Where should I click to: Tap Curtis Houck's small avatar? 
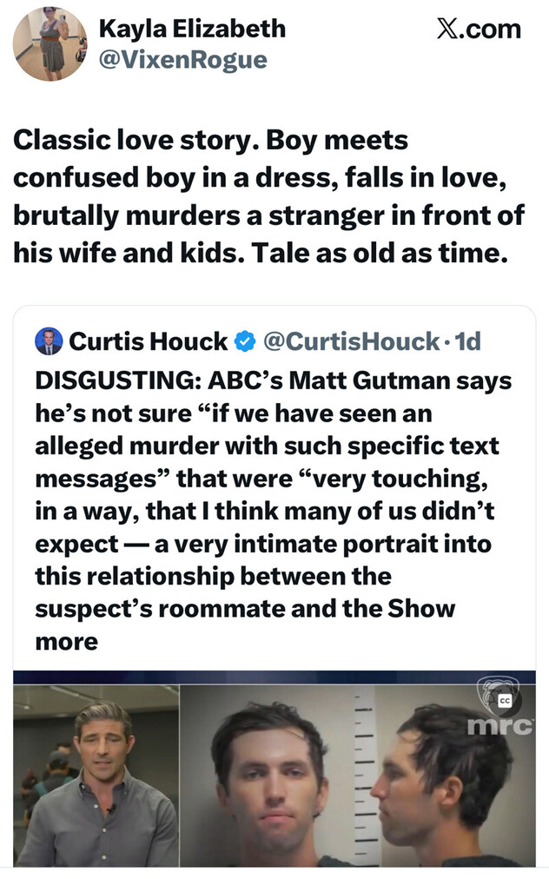(49, 341)
